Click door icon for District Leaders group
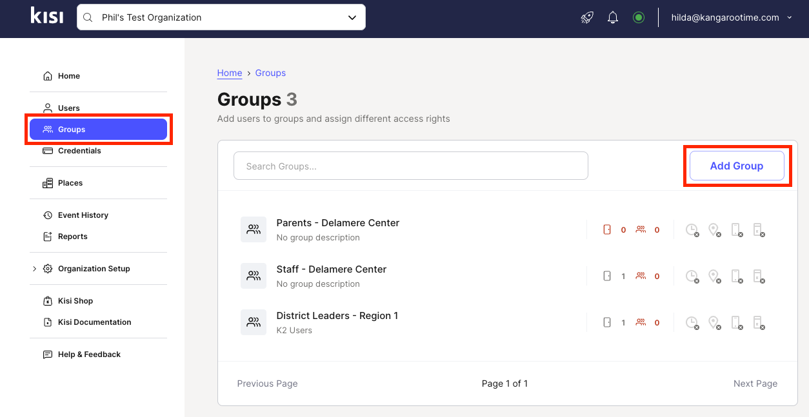Viewport: 809px width, 417px height. click(606, 322)
